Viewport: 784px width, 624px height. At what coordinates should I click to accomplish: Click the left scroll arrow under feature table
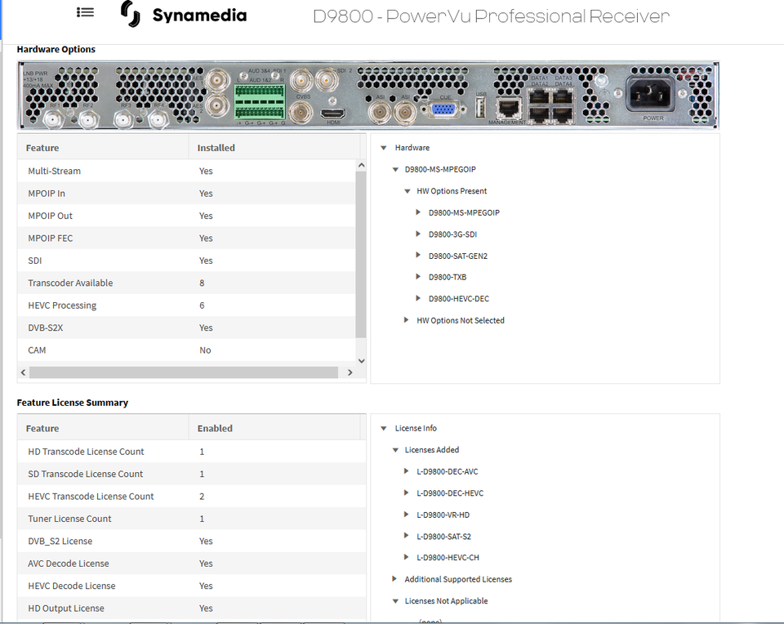(22, 372)
